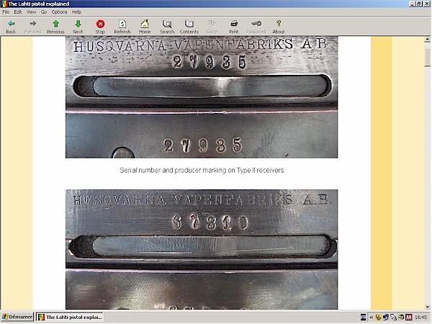Viewport: 432px width, 324px height.
Task: Click the window title 'The Lahti pistol explained'
Action: click(x=39, y=4)
